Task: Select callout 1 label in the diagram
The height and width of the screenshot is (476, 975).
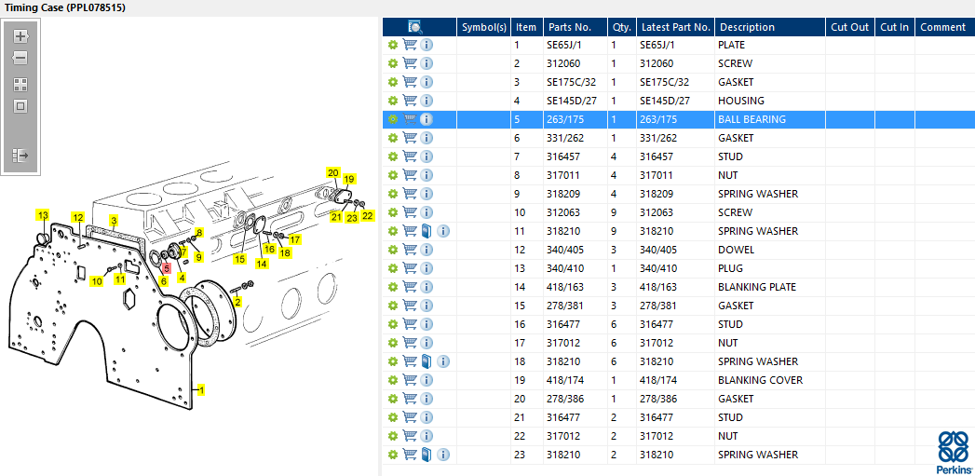Action: (x=201, y=390)
